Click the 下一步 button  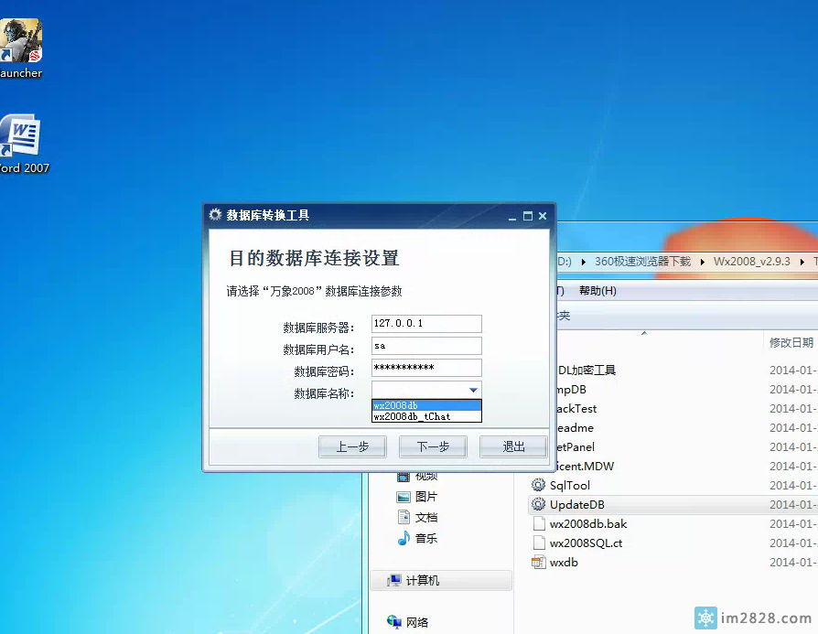coord(433,446)
